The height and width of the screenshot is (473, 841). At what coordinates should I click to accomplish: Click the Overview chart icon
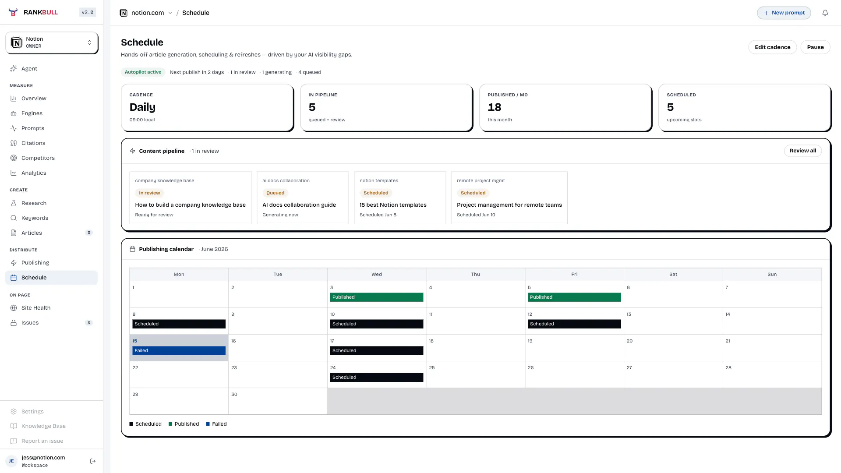[x=14, y=99]
